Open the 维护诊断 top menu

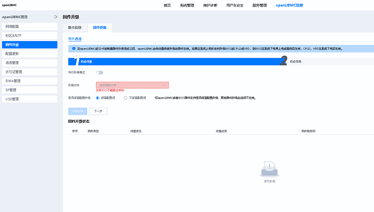[210, 5]
